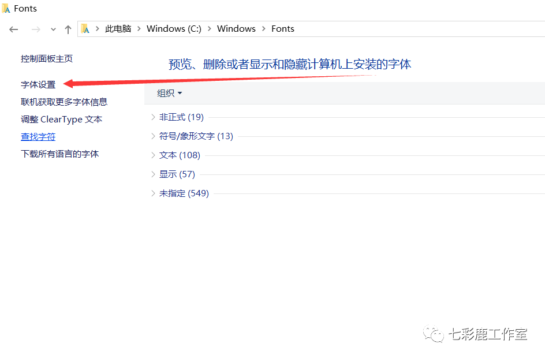Select the 符号/象形文字 (13) group label
This screenshot has width=545, height=358.
(196, 136)
